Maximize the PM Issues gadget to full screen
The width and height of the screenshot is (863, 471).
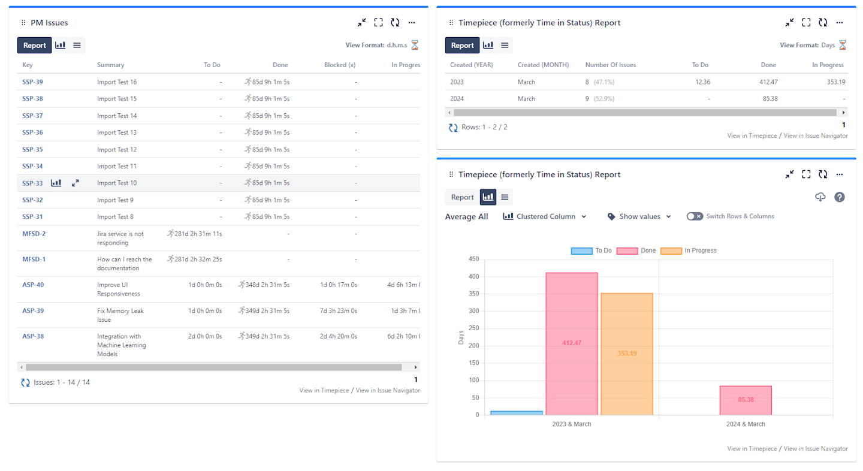(x=378, y=22)
